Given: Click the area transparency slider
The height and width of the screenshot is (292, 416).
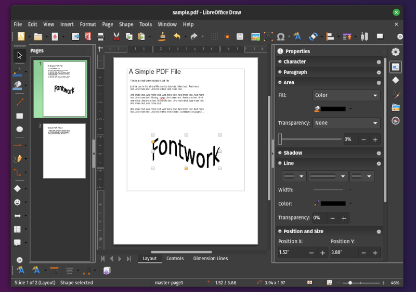Looking at the screenshot, I should (x=309, y=139).
